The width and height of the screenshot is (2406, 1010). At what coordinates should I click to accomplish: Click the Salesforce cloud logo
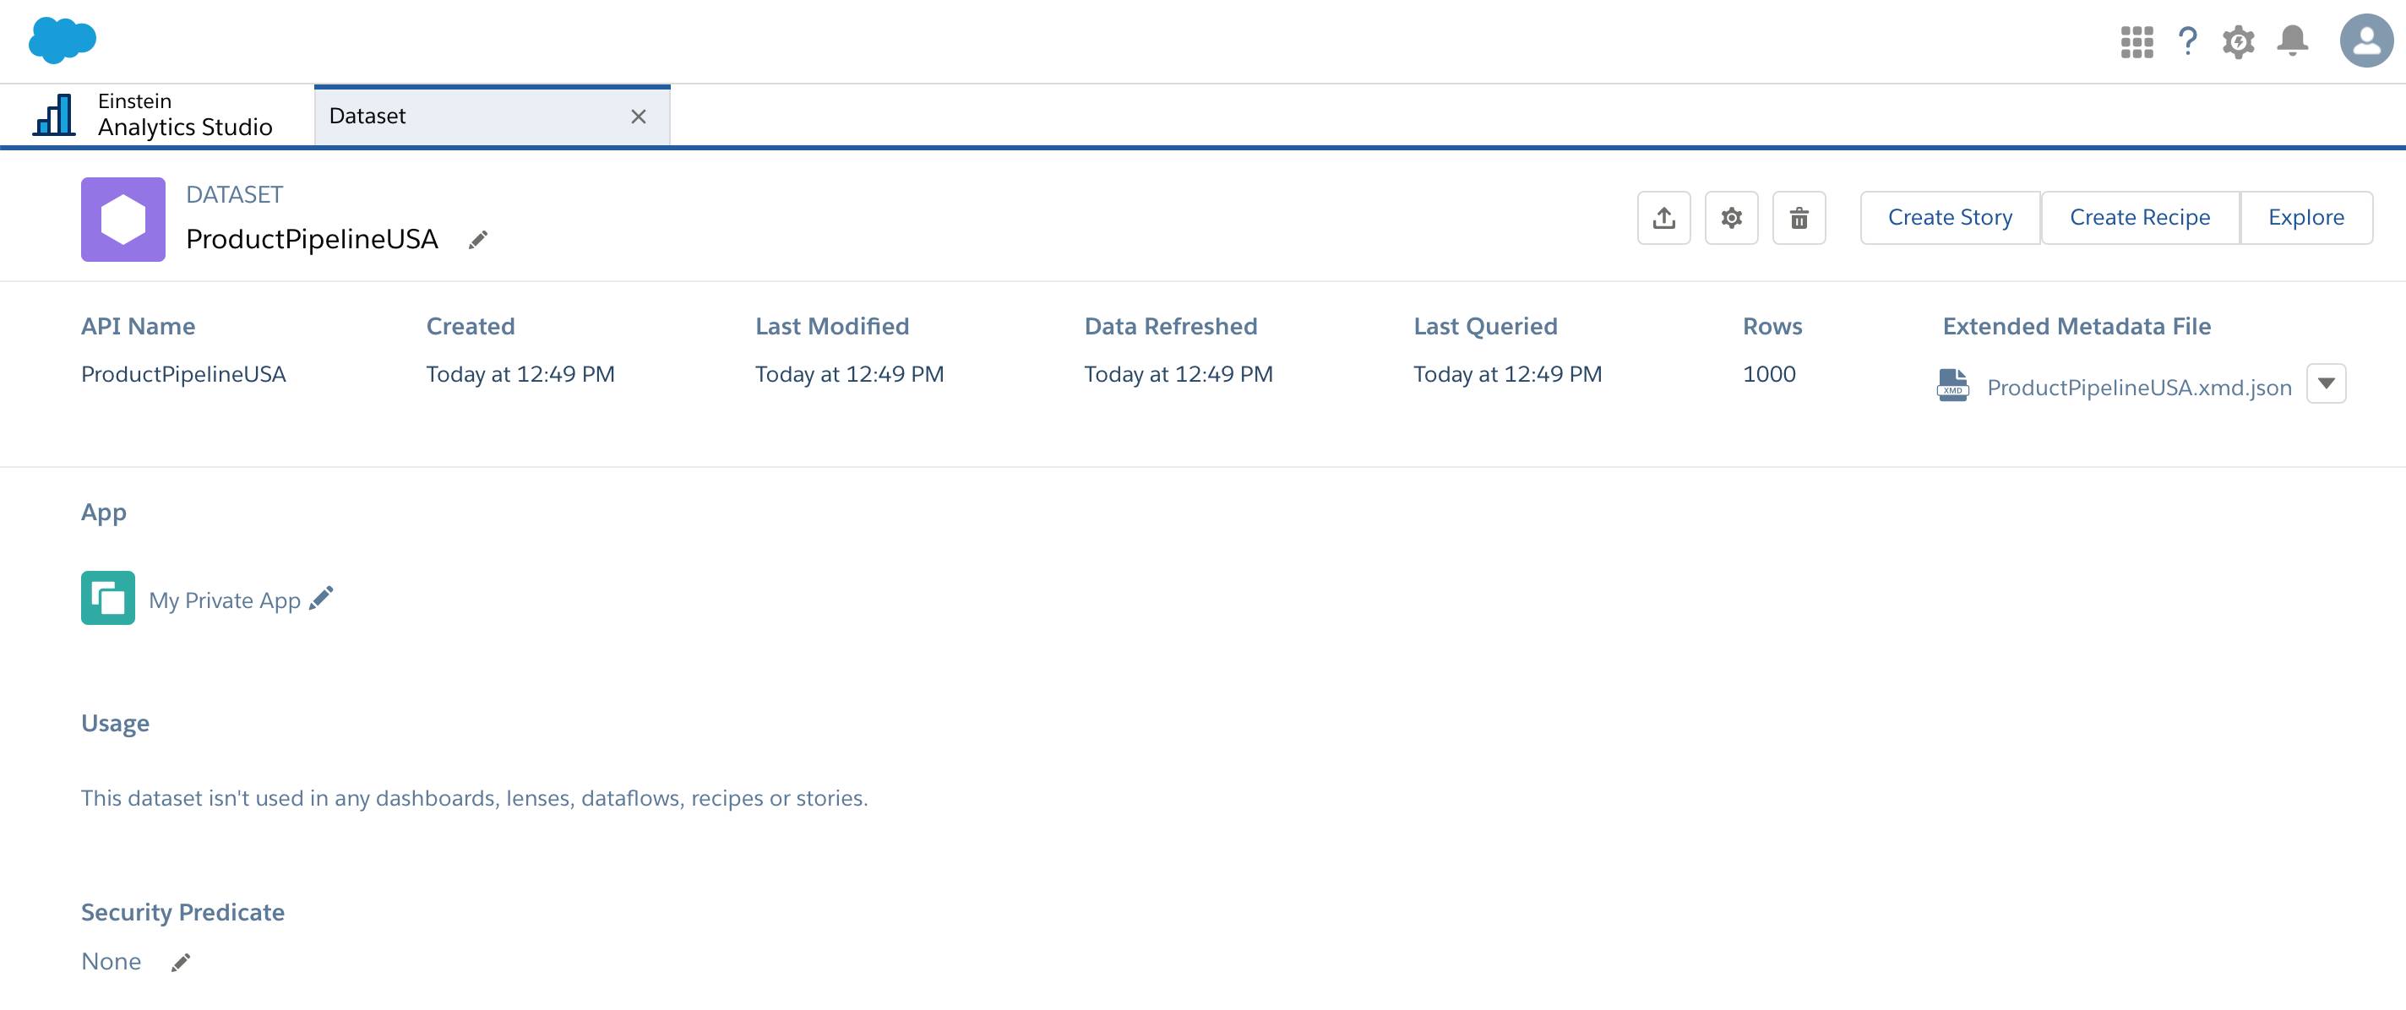tap(63, 41)
